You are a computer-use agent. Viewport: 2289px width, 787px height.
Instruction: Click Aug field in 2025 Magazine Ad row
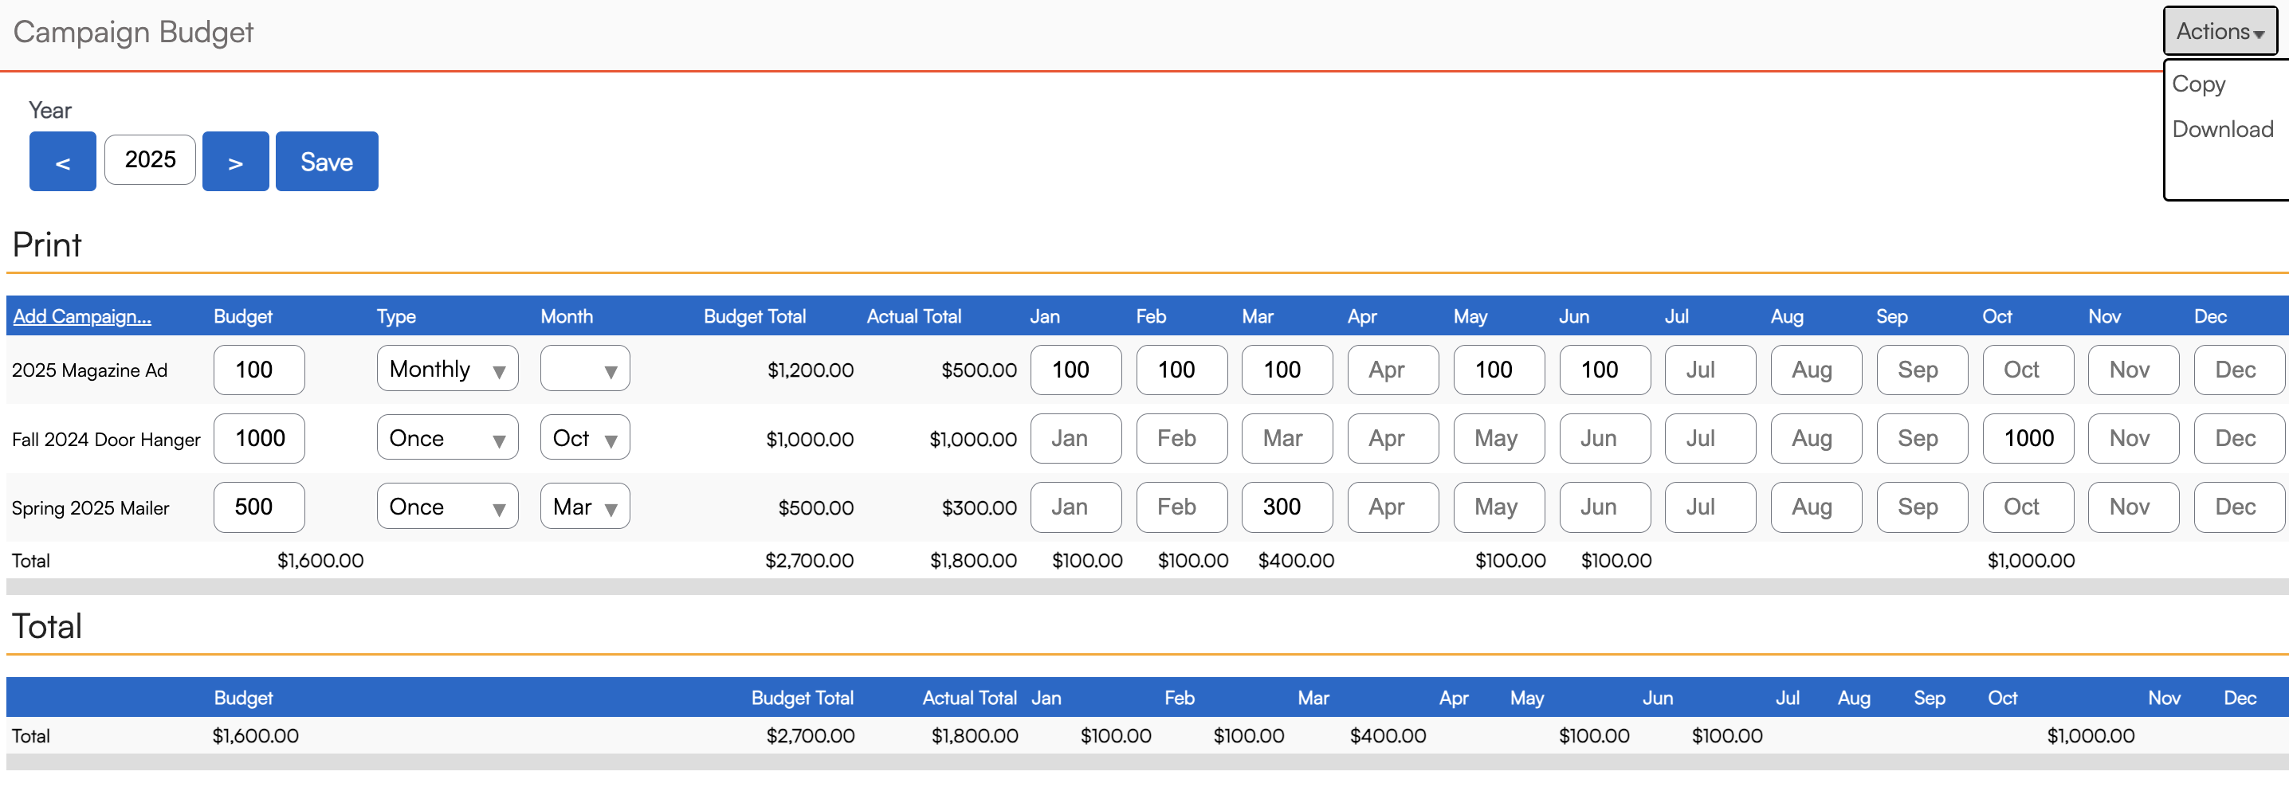pos(1816,370)
